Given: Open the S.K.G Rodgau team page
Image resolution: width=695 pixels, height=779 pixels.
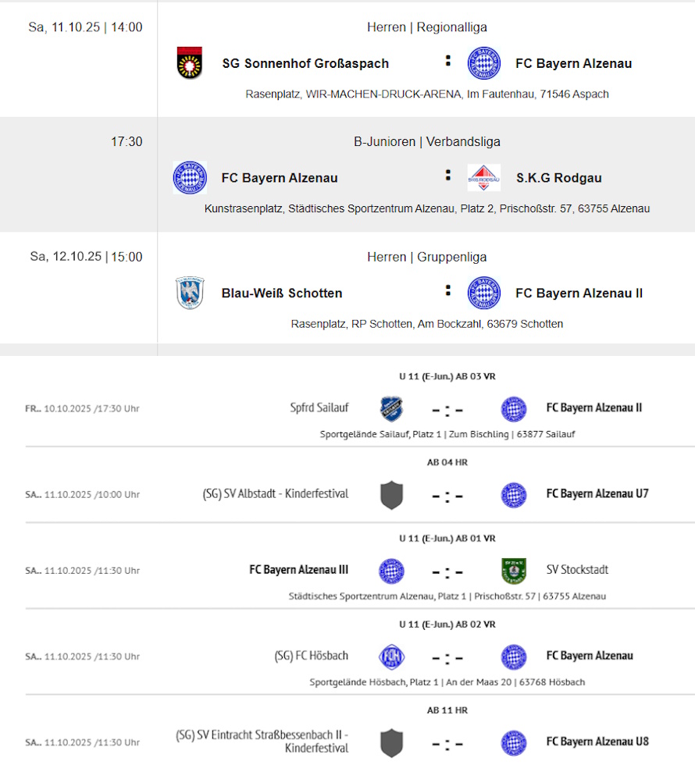Looking at the screenshot, I should point(558,178).
